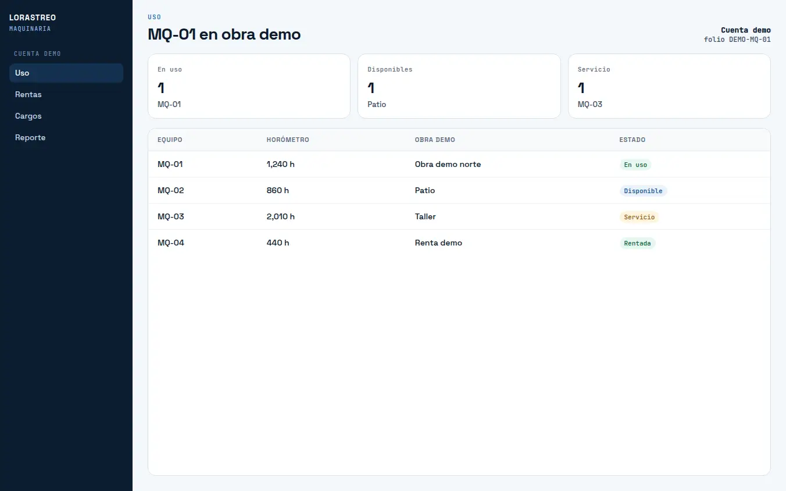786x491 pixels.
Task: Click the OBRA DEMO column header
Action: coord(435,140)
